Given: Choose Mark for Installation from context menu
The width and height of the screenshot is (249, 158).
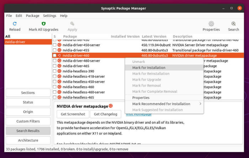Looking at the screenshot, I should pyautogui.click(x=164, y=67).
